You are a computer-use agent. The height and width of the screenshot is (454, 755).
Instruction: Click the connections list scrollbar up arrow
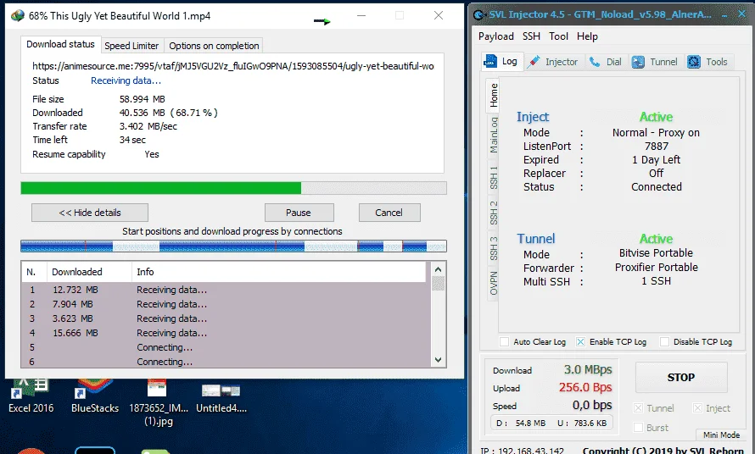439,270
